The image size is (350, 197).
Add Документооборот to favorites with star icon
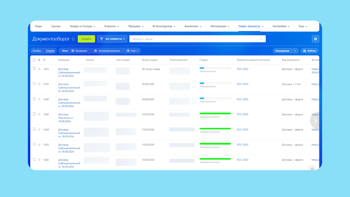point(73,39)
